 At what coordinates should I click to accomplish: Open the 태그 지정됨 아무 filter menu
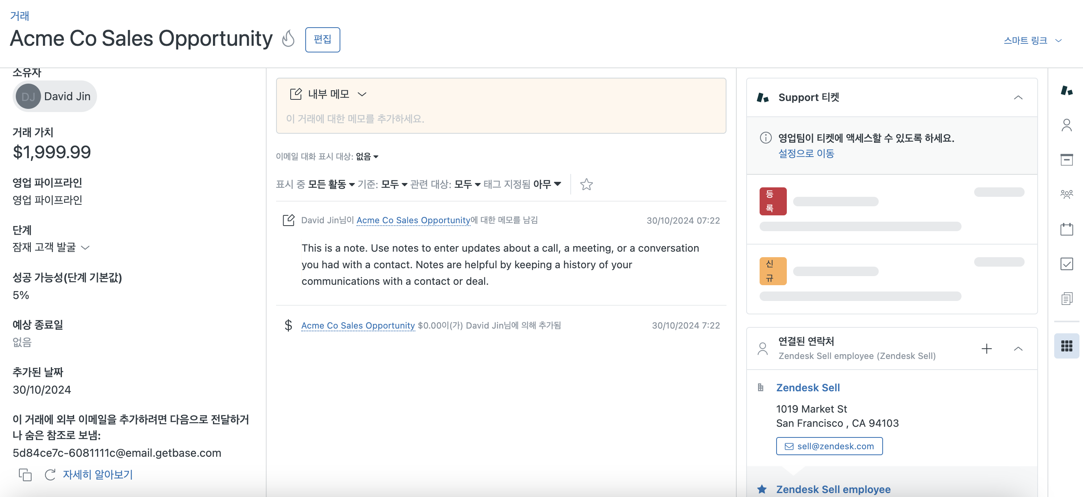[547, 184]
